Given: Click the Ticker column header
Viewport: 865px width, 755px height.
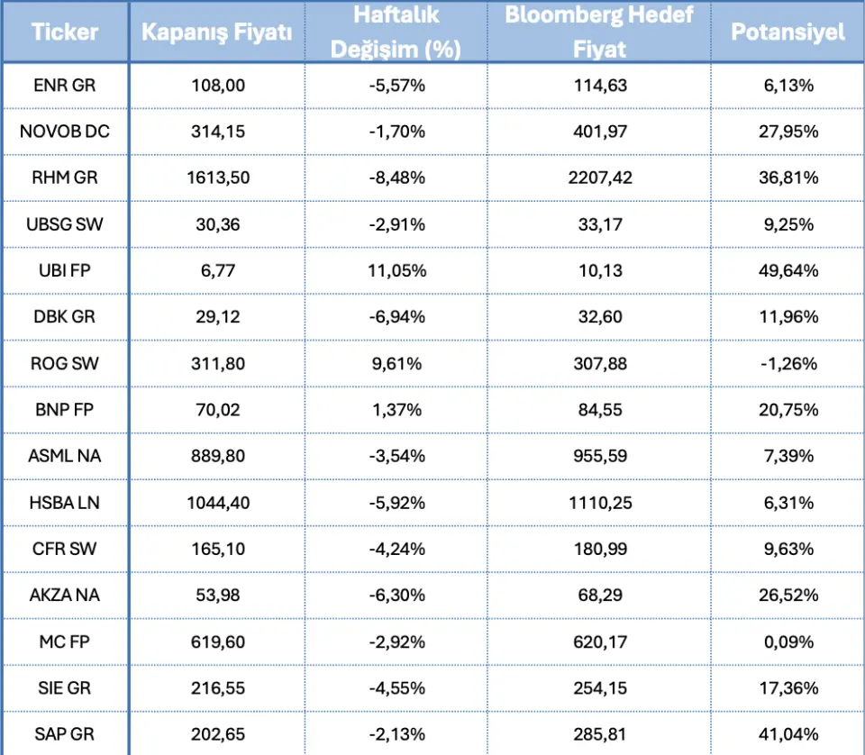Looking at the screenshot, I should tap(65, 32).
